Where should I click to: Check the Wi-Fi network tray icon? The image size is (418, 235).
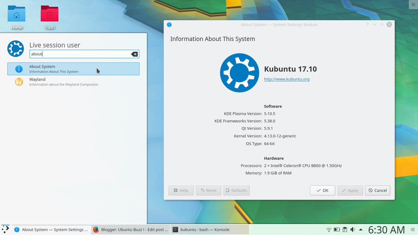pos(328,229)
